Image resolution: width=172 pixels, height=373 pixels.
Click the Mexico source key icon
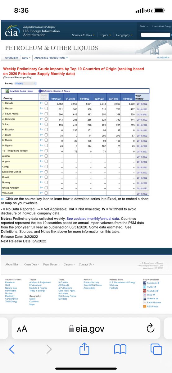(41, 108)
